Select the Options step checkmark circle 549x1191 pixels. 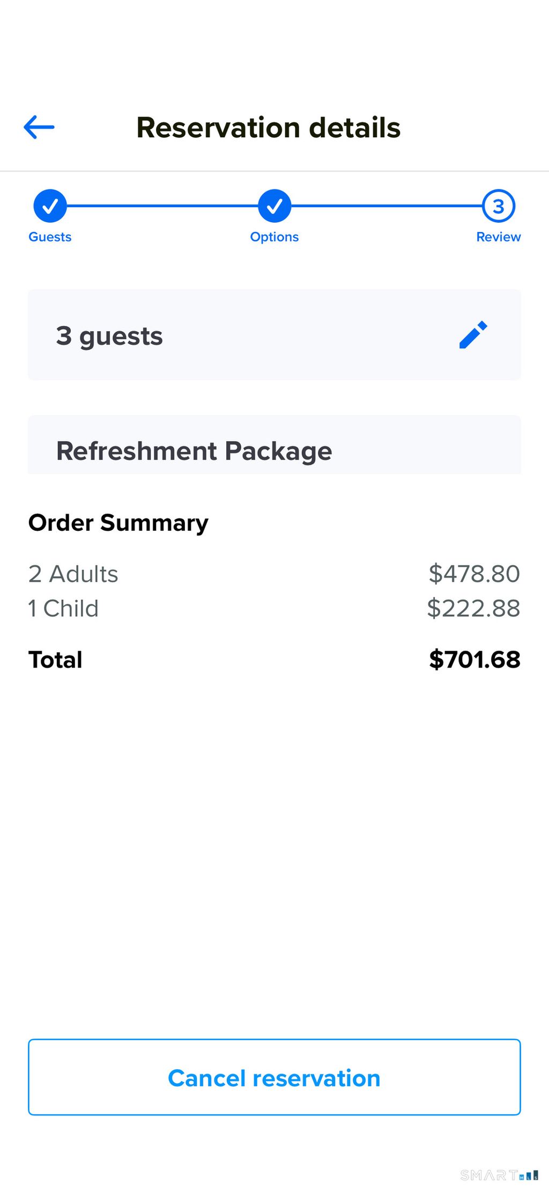tap(274, 206)
